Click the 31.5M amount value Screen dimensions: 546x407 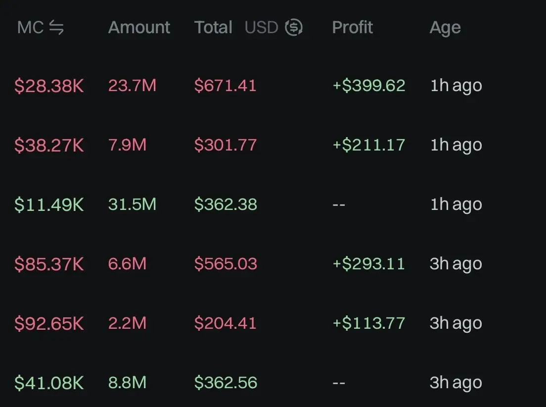pyautogui.click(x=132, y=204)
